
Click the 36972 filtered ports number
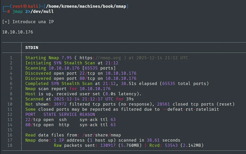point(60,104)
